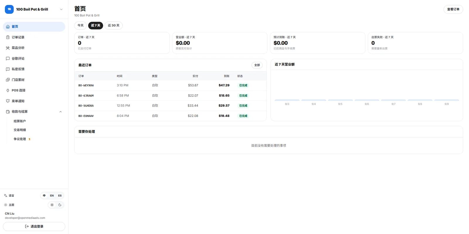Click the developer@openmediaads.com account email
The height and width of the screenshot is (234, 469).
[25, 218]
